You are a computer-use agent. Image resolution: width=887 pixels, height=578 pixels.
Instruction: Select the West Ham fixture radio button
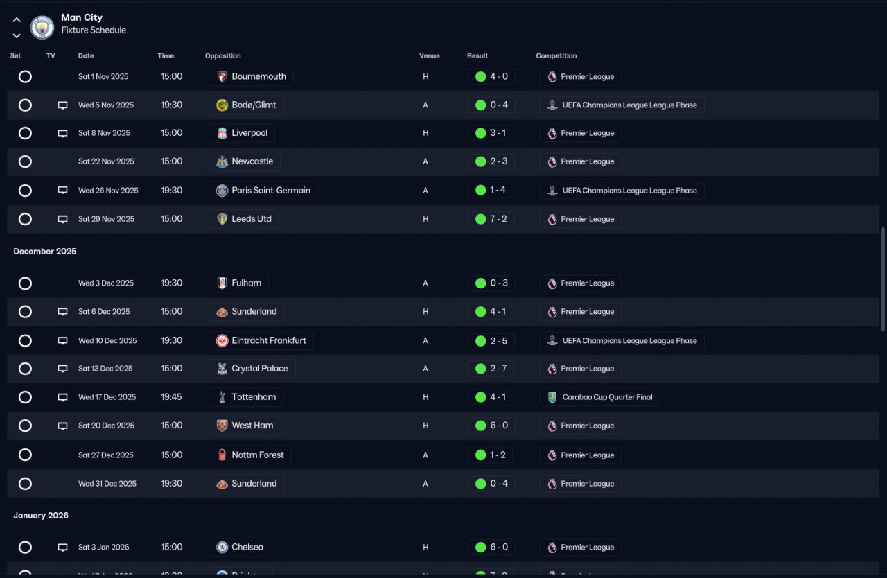point(25,426)
